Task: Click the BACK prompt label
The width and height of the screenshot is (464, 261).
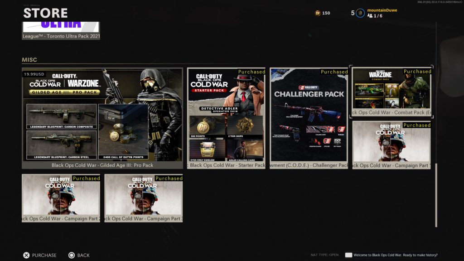Action: pos(83,255)
